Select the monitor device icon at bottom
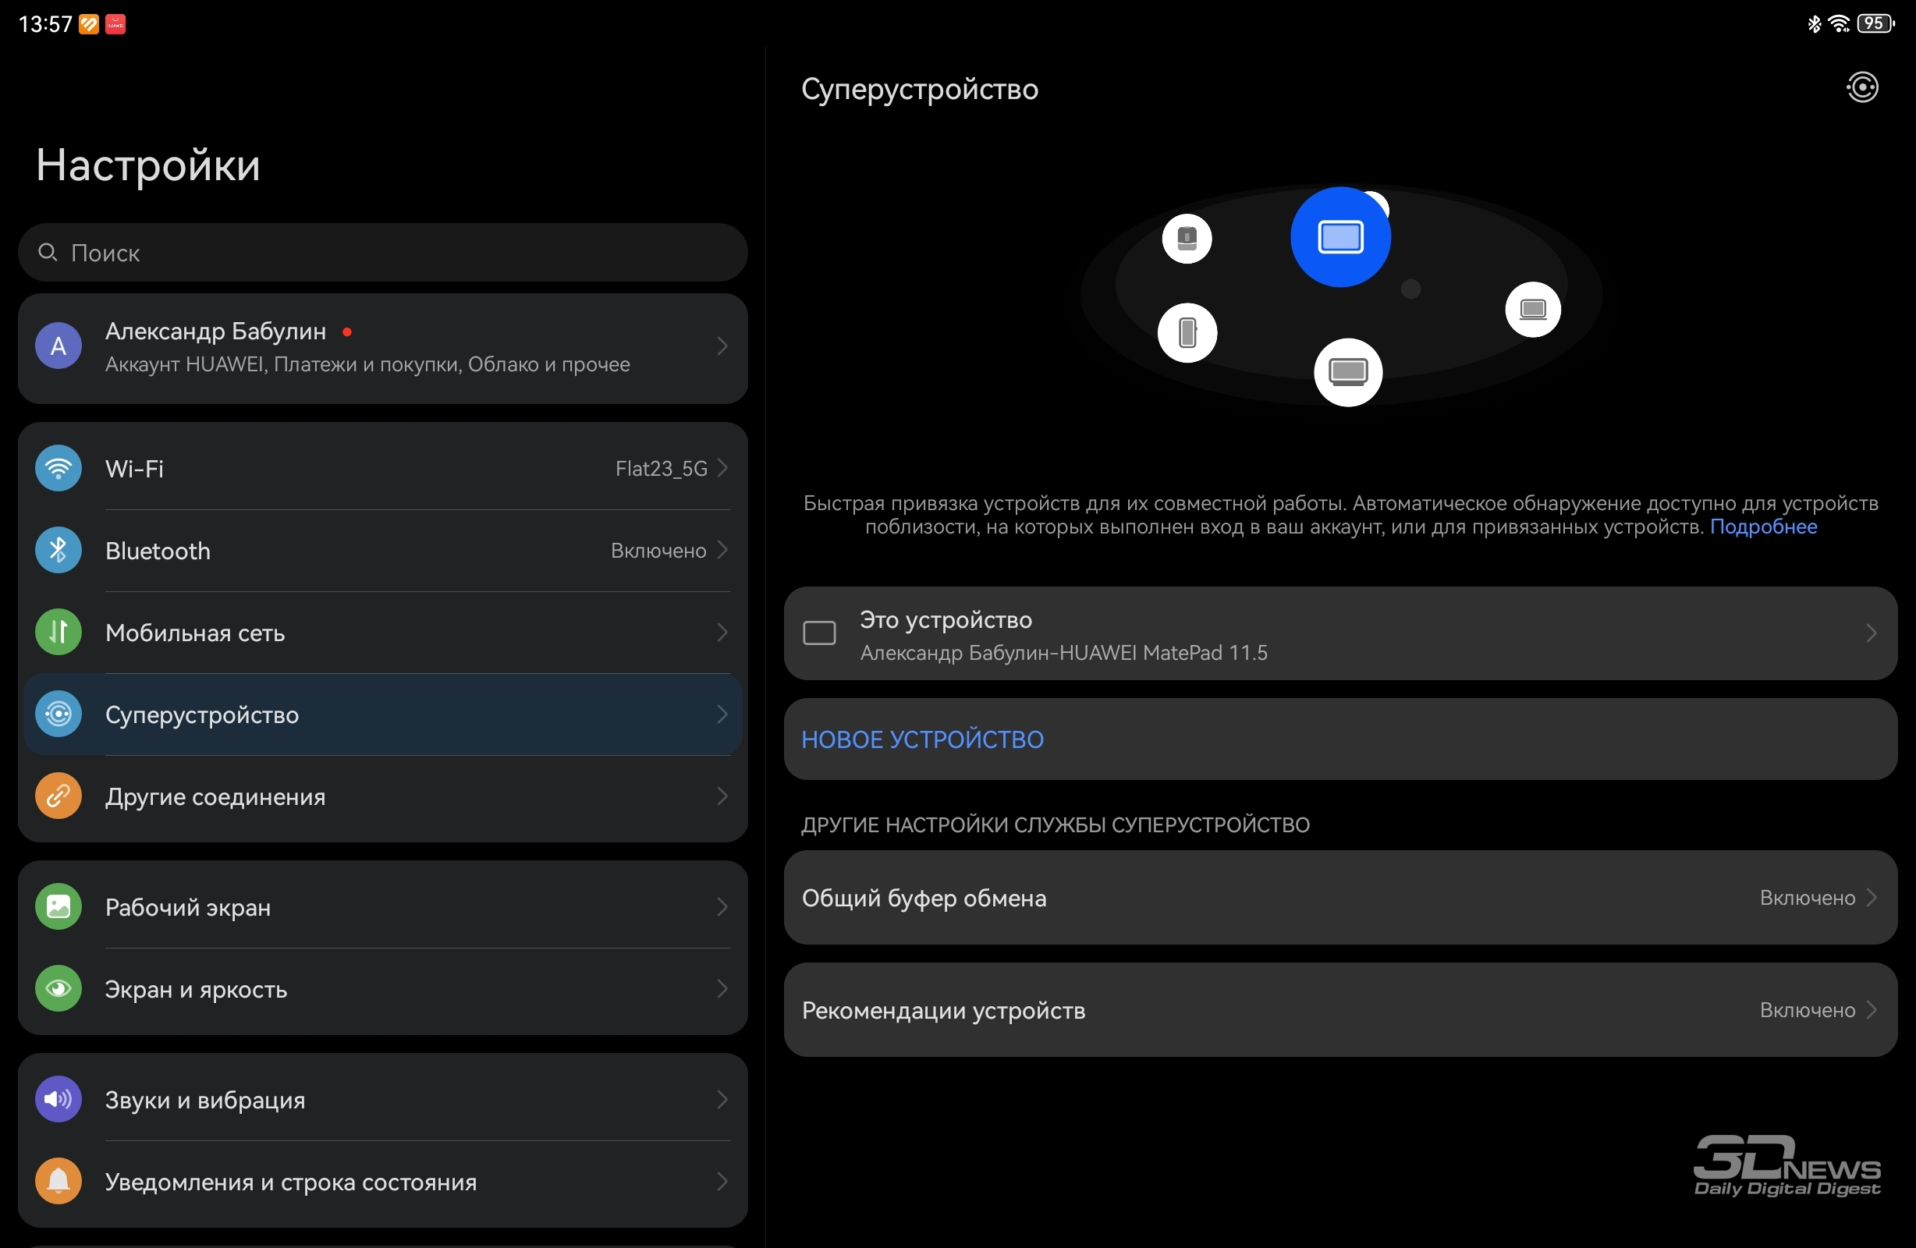This screenshot has height=1248, width=1916. 1348,372
